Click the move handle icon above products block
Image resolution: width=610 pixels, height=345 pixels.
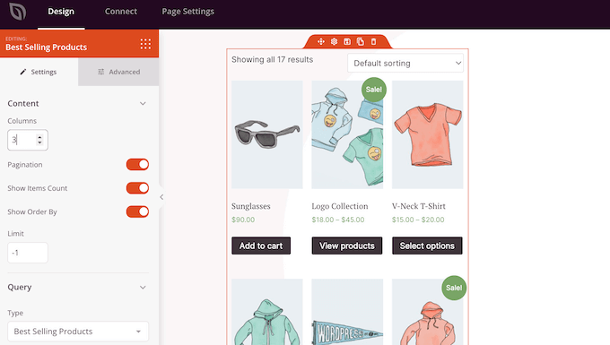(321, 41)
